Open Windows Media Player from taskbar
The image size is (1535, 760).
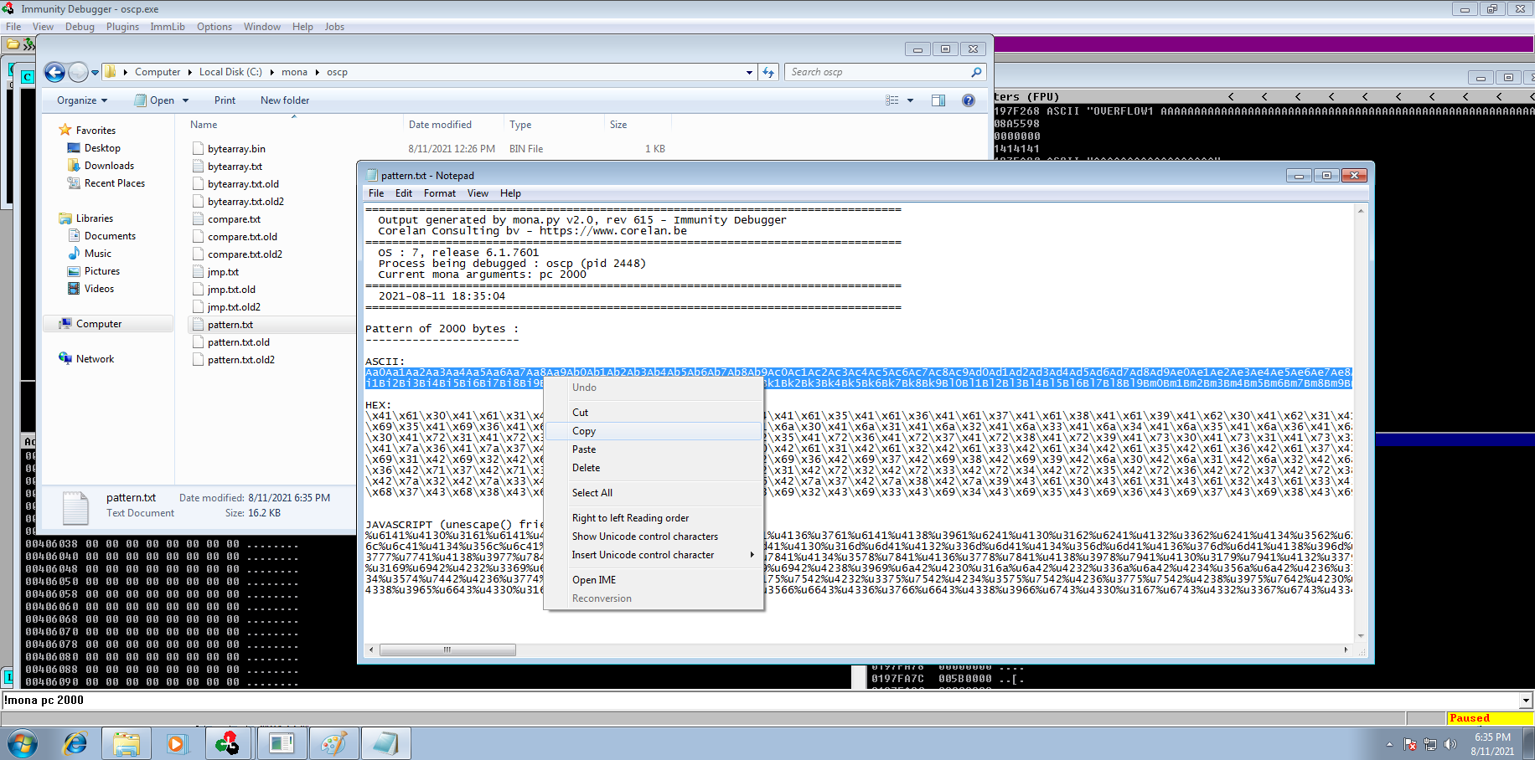pyautogui.click(x=177, y=743)
